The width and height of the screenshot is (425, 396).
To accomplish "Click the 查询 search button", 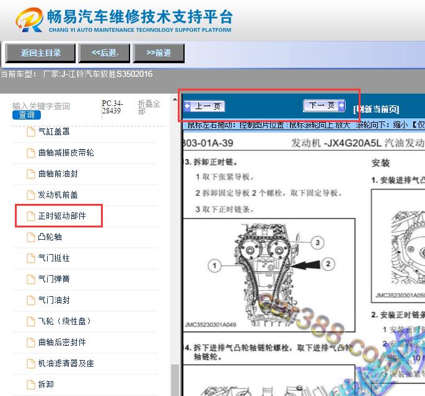I will pos(27,115).
